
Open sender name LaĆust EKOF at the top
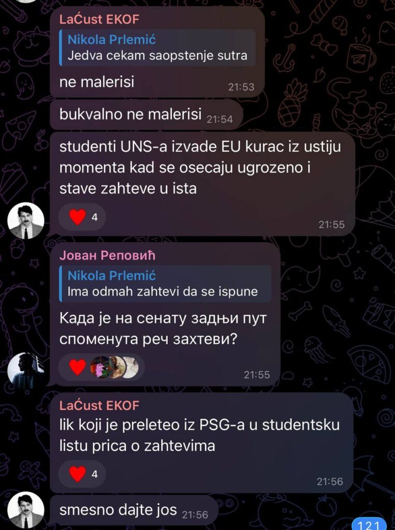[99, 20]
